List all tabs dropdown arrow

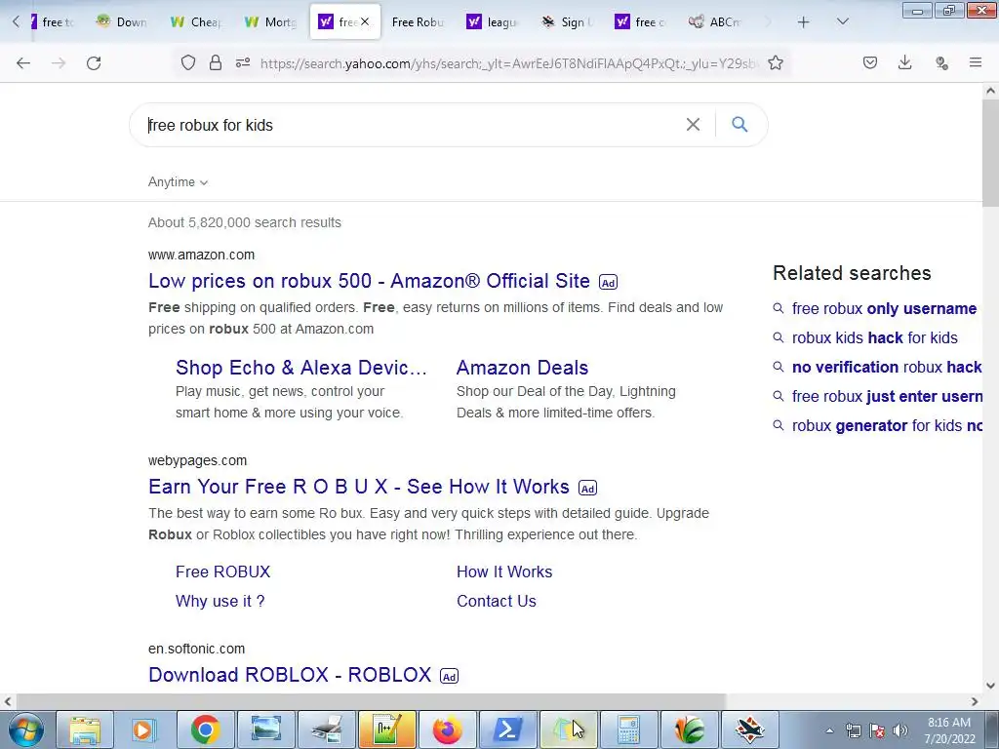point(842,21)
